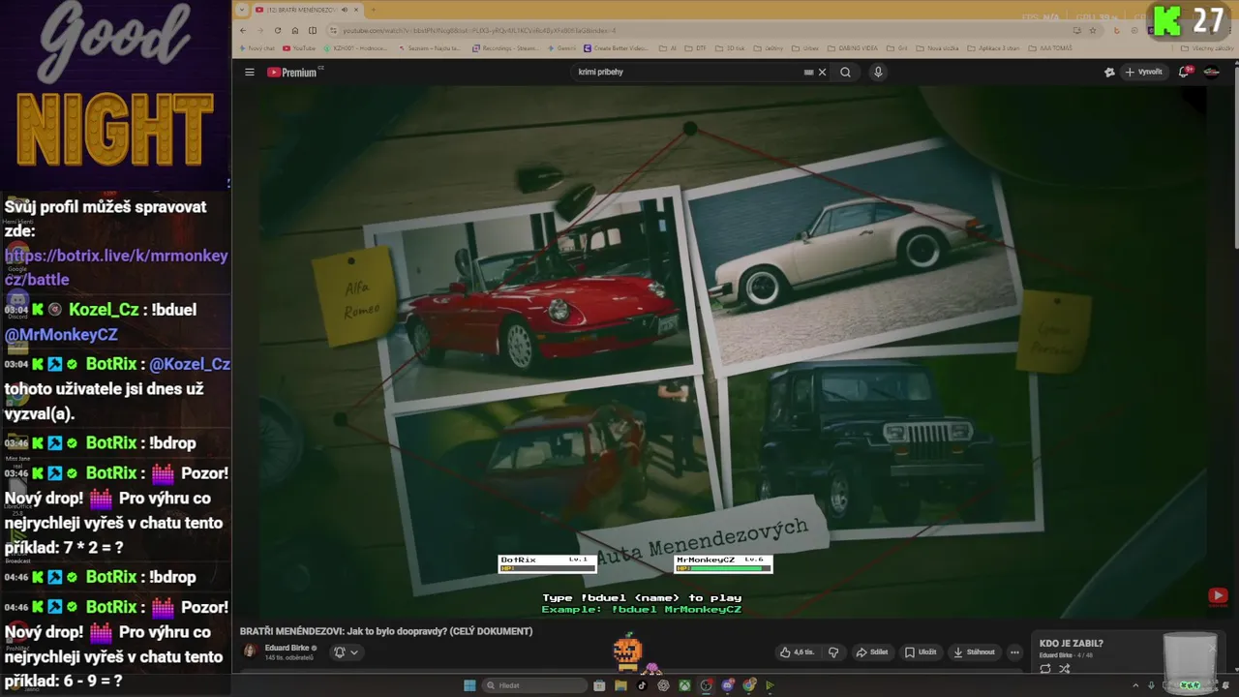Start voice search with the microphone
This screenshot has width=1239, height=697.
pos(878,72)
